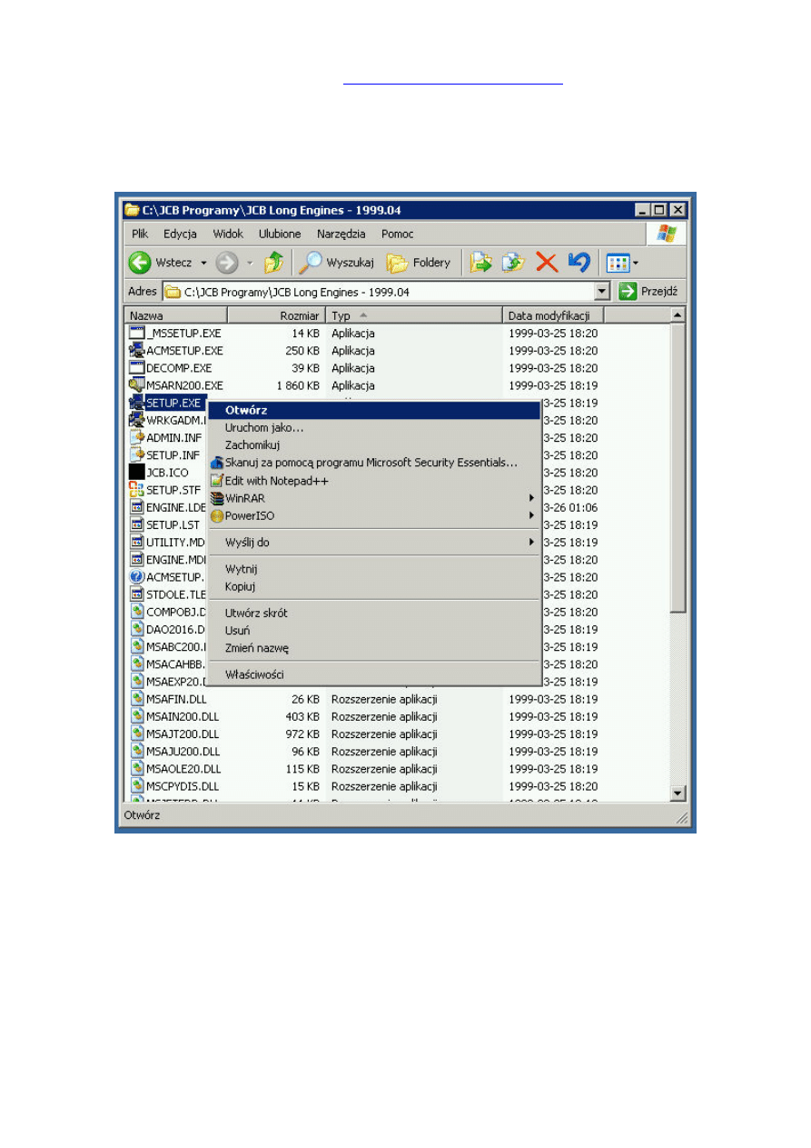Toggle the Foldery pane button
This screenshot has height=1148, width=811.
point(419,263)
